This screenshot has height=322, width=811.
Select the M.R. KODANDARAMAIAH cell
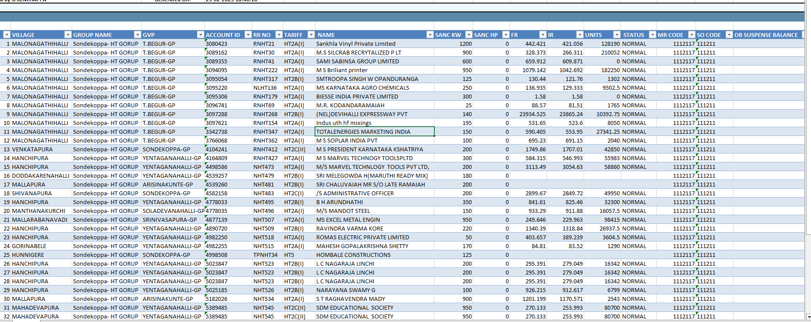point(374,105)
